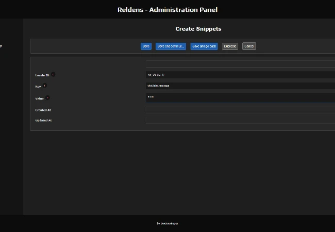Screen dimensions: 335x232
Task: Click the Created At field
Action: [240, 110]
